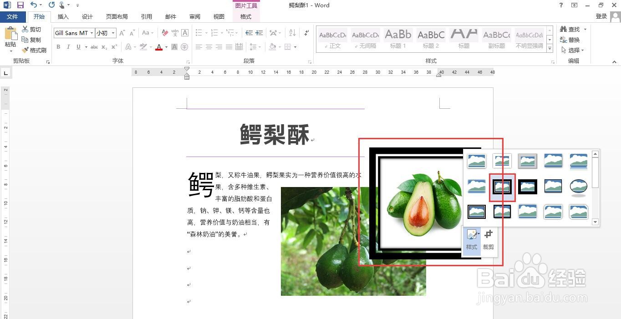The height and width of the screenshot is (319, 621).
Task: Click the Sort A-Z icon
Action: click(292, 33)
